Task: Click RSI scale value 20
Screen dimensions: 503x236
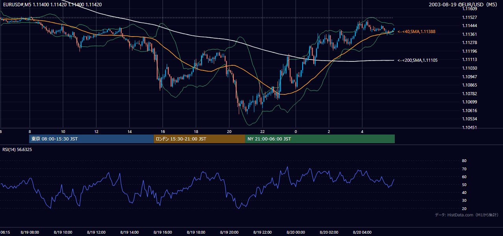Action: 464,208
